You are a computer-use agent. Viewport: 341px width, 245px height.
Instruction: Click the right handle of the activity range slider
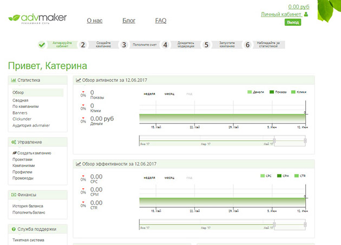305,141
